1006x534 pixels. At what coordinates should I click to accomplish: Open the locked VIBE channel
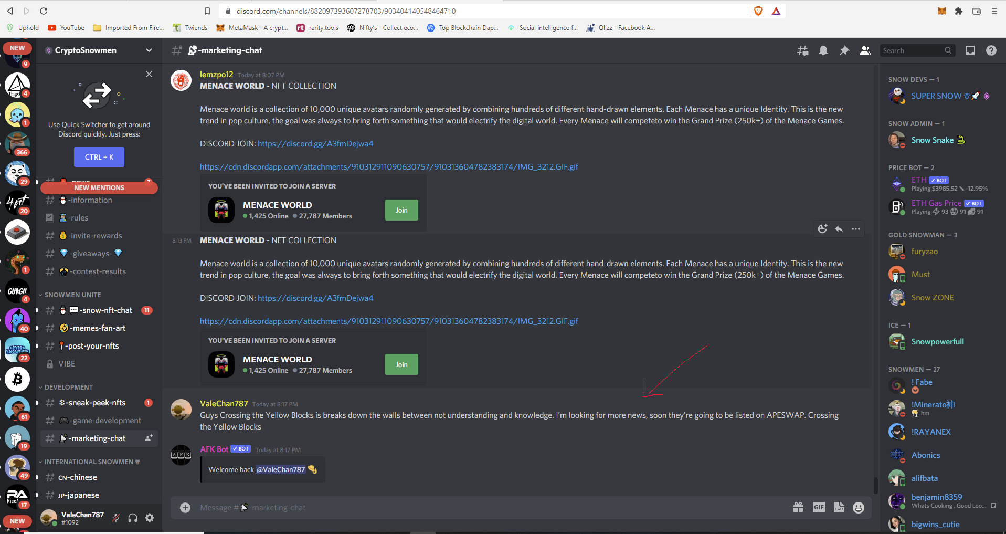pos(99,364)
